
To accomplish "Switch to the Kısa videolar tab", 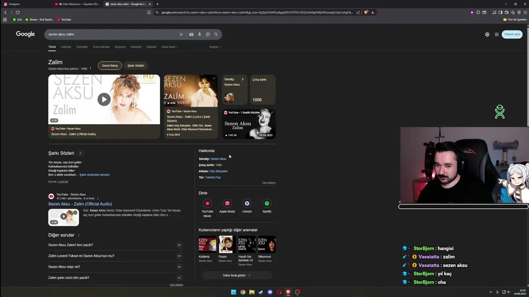I will tap(101, 47).
